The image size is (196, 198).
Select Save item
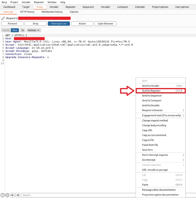(x=160, y=150)
